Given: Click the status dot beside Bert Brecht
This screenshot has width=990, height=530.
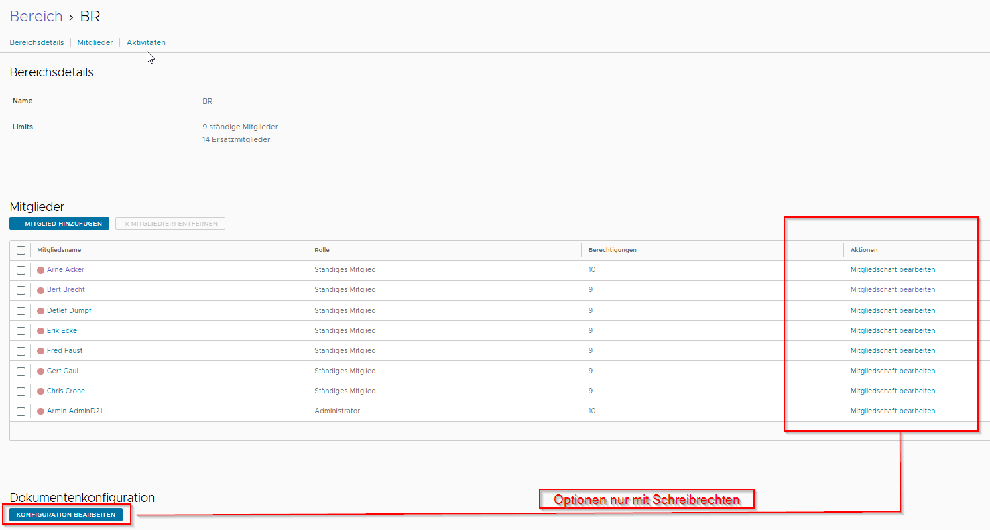Looking at the screenshot, I should tap(40, 290).
